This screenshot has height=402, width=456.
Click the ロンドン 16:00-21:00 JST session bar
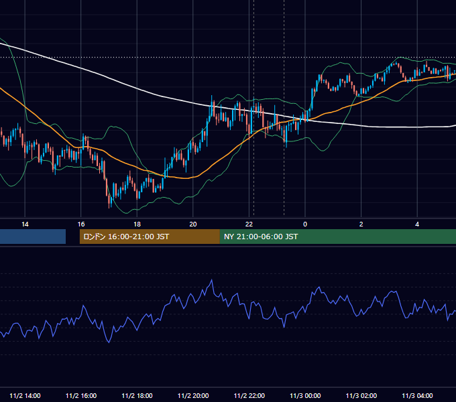point(150,237)
